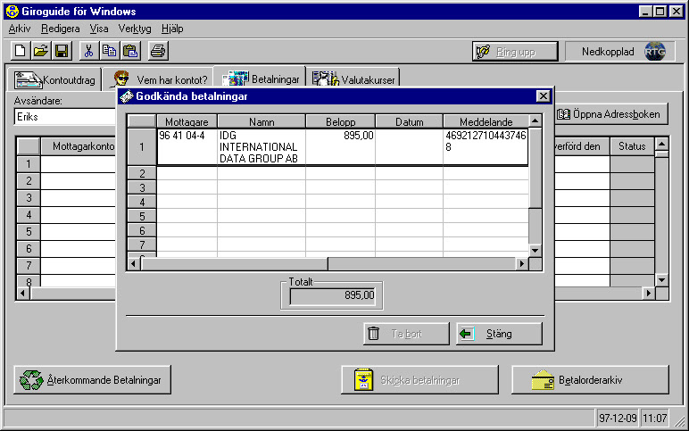Click the Status column header

632,145
